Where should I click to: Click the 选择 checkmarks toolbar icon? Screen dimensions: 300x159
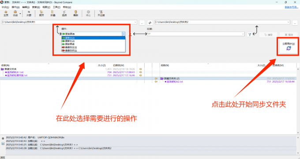click(64, 13)
